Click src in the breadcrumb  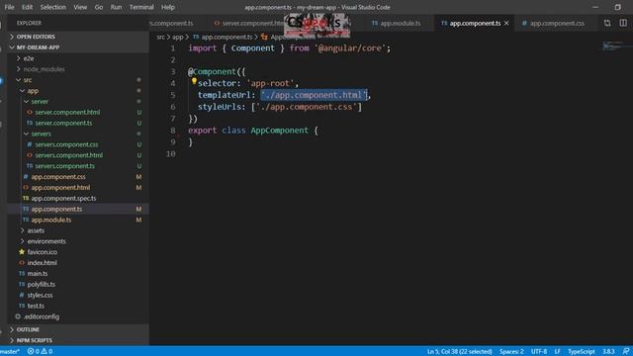pyautogui.click(x=160, y=38)
